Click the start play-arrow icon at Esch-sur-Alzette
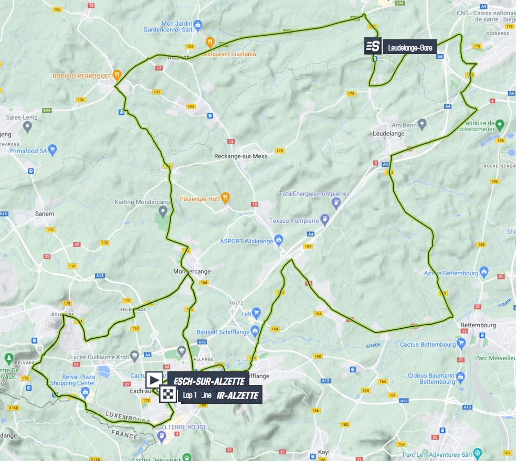Screen dimensions: 516x461 coord(154,380)
